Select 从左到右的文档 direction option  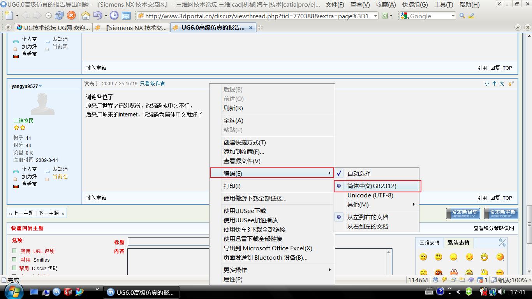tap(376, 217)
